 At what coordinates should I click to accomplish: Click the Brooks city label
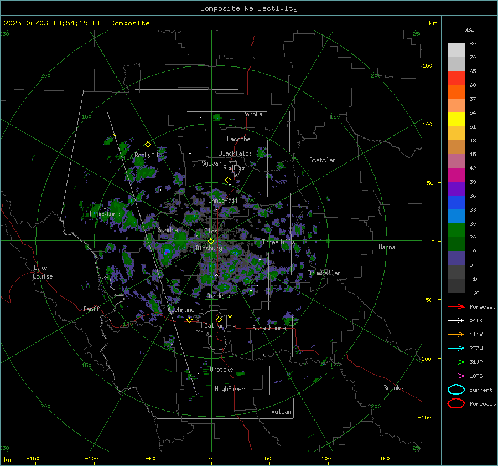[x=393, y=388]
